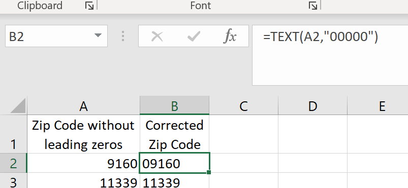Click empty cell D2
Screen dimensions: 408x188
click(x=312, y=163)
